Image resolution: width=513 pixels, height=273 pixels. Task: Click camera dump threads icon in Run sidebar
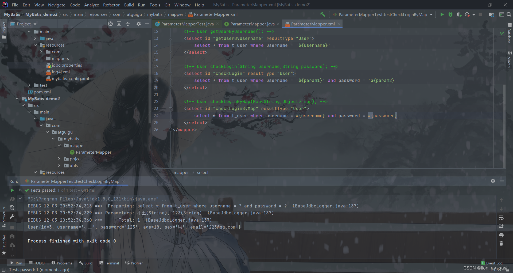12,236
